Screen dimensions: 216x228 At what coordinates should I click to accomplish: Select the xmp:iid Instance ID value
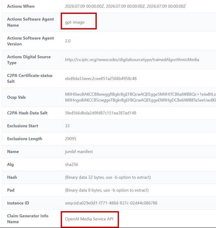[111, 203]
